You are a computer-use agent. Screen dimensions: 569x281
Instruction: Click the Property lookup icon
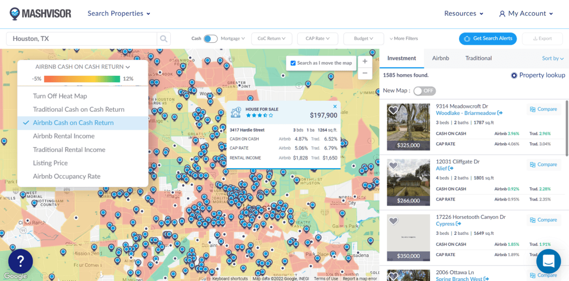(x=514, y=75)
